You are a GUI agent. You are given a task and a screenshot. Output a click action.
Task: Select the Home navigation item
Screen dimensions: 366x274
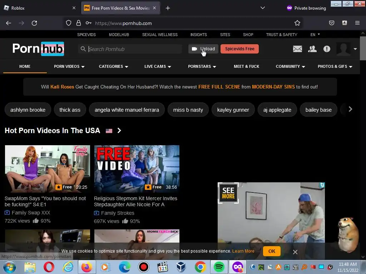point(25,66)
